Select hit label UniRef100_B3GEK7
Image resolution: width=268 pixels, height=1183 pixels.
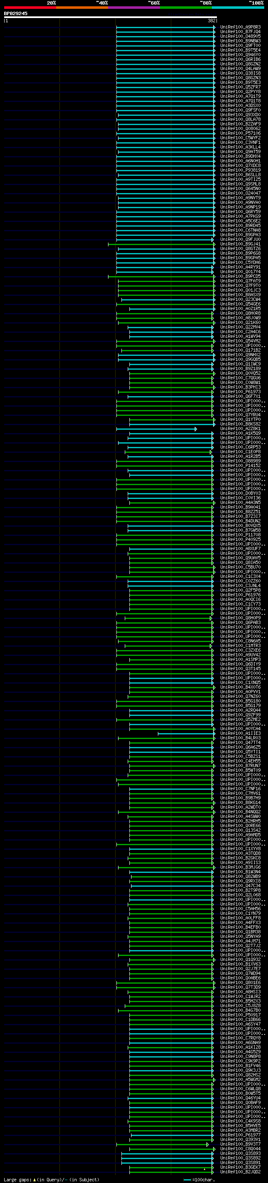240,1167
